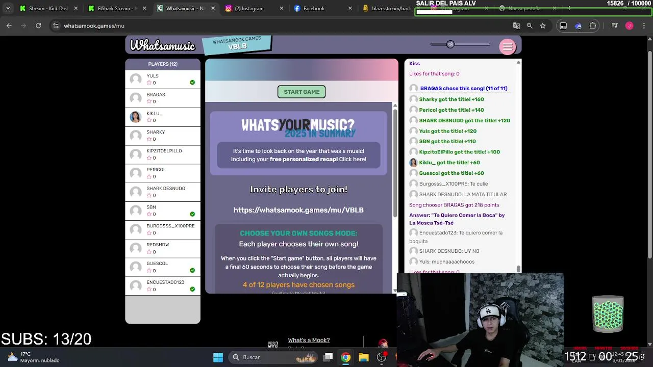Open site information icon in address bar
Viewport: 653px width, 367px height.
pos(56,25)
